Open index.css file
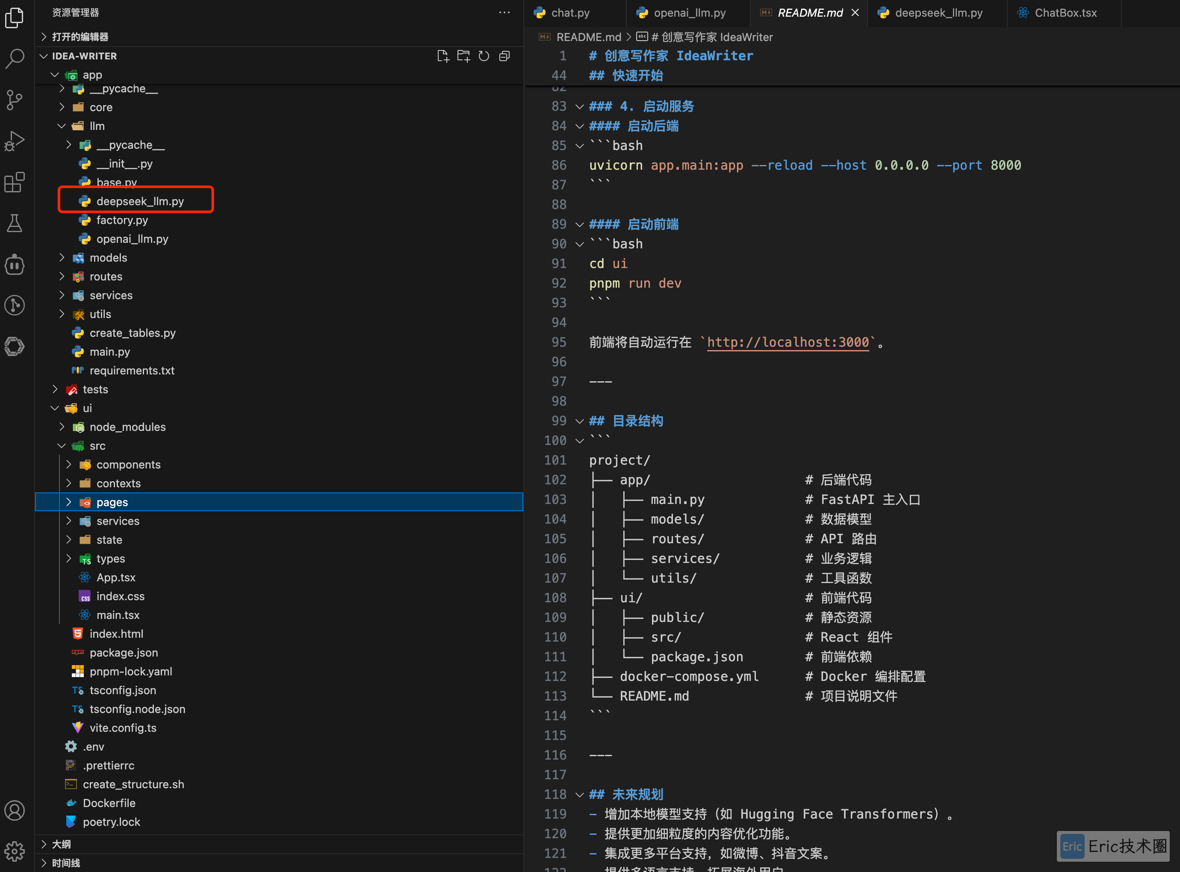The width and height of the screenshot is (1180, 872). click(279, 596)
